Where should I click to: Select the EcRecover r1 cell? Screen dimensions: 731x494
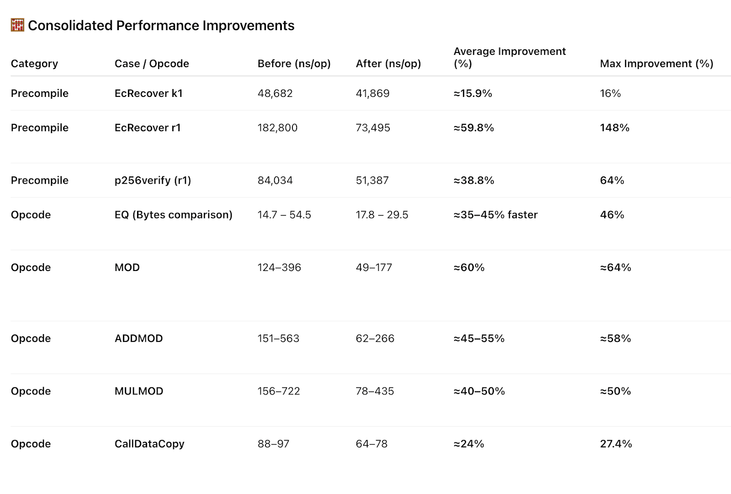pos(148,127)
